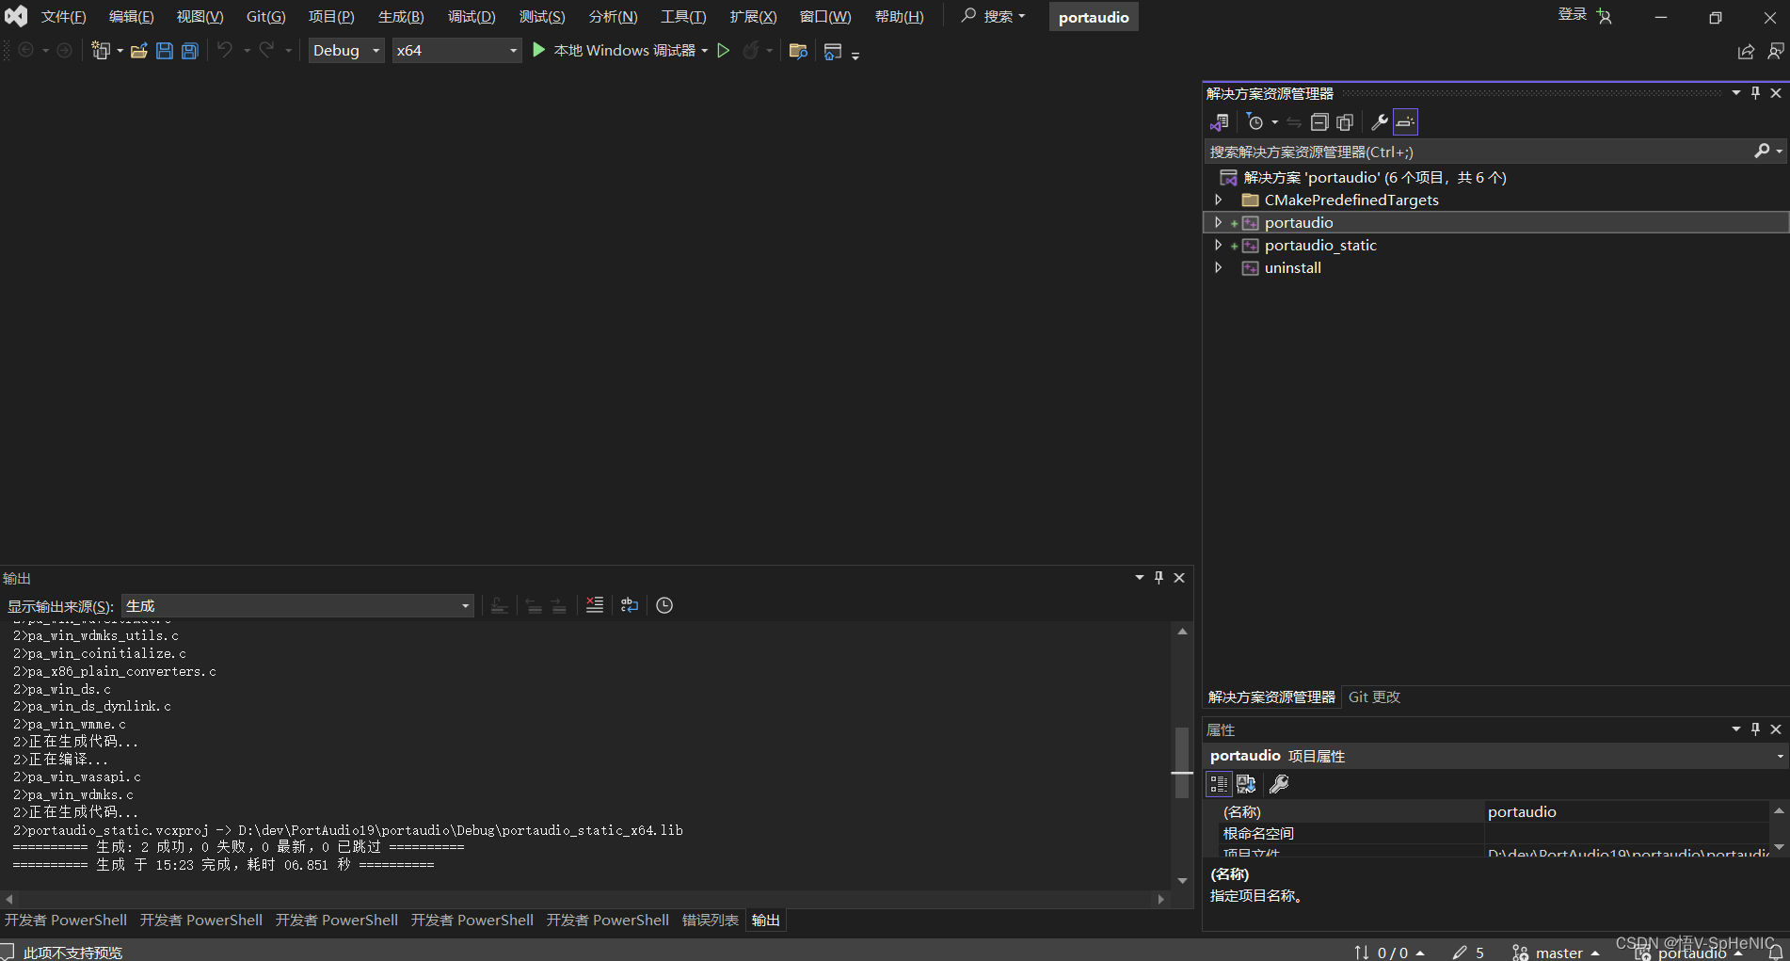
Task: Open the output source dropdown showing 生成
Action: [x=297, y=606]
